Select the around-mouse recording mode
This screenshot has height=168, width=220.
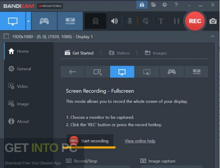pos(147,72)
